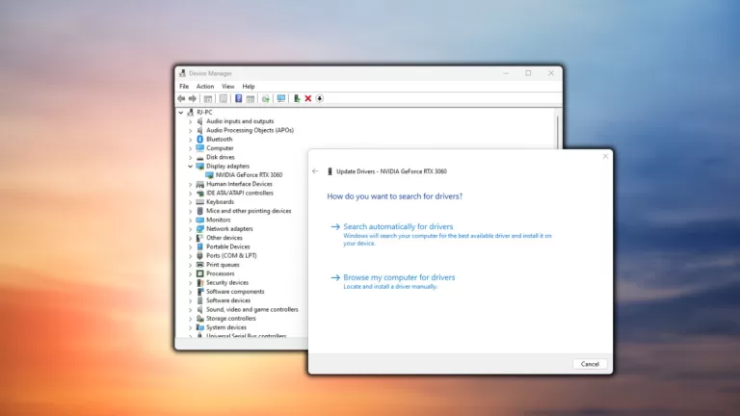
Task: Toggle the action pane toolbar icon
Action: click(251, 98)
